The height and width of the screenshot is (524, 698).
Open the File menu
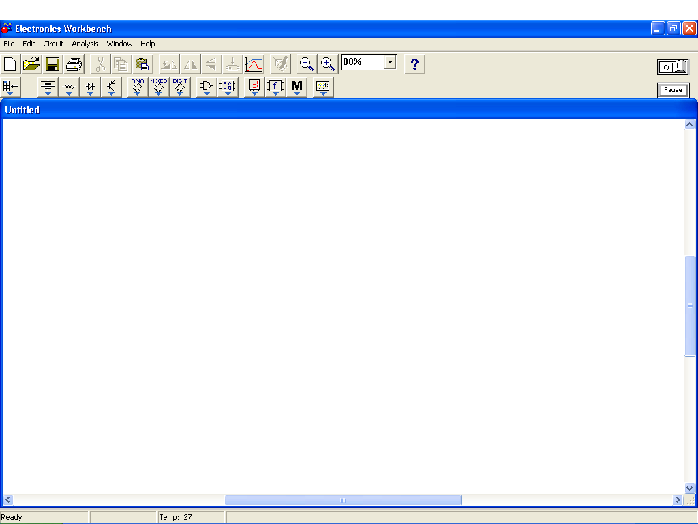(9, 44)
